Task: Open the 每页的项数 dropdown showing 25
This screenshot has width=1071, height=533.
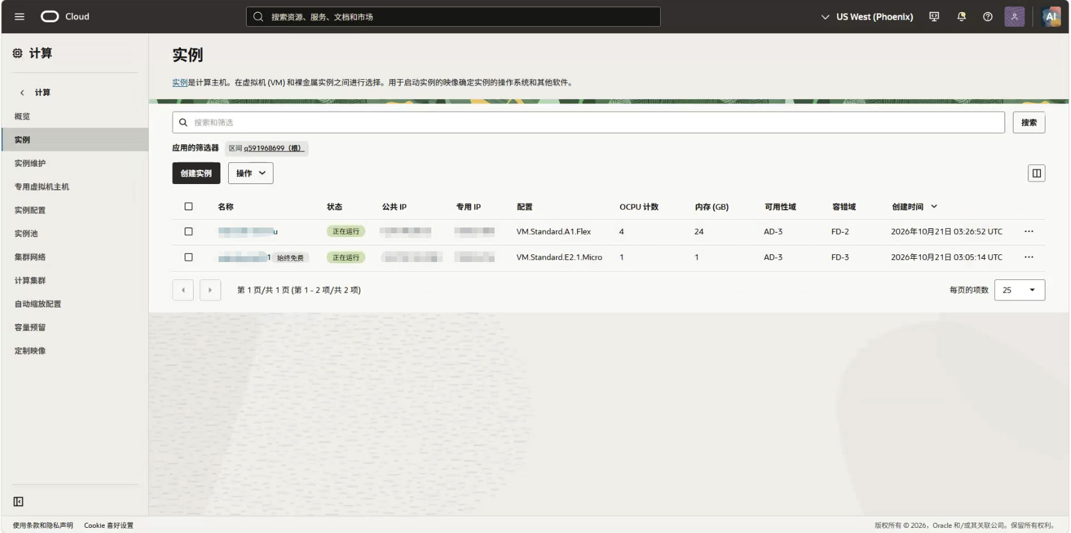Action: [1020, 290]
